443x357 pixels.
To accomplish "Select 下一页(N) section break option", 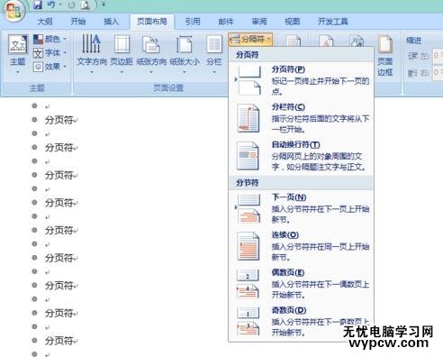I will pos(301,208).
